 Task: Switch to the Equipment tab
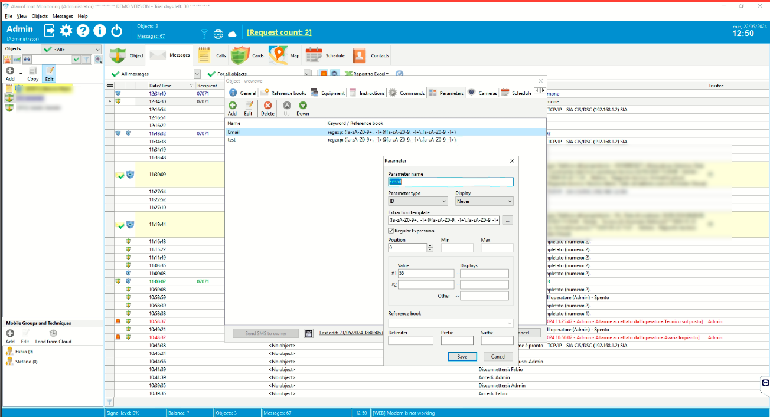click(x=328, y=93)
